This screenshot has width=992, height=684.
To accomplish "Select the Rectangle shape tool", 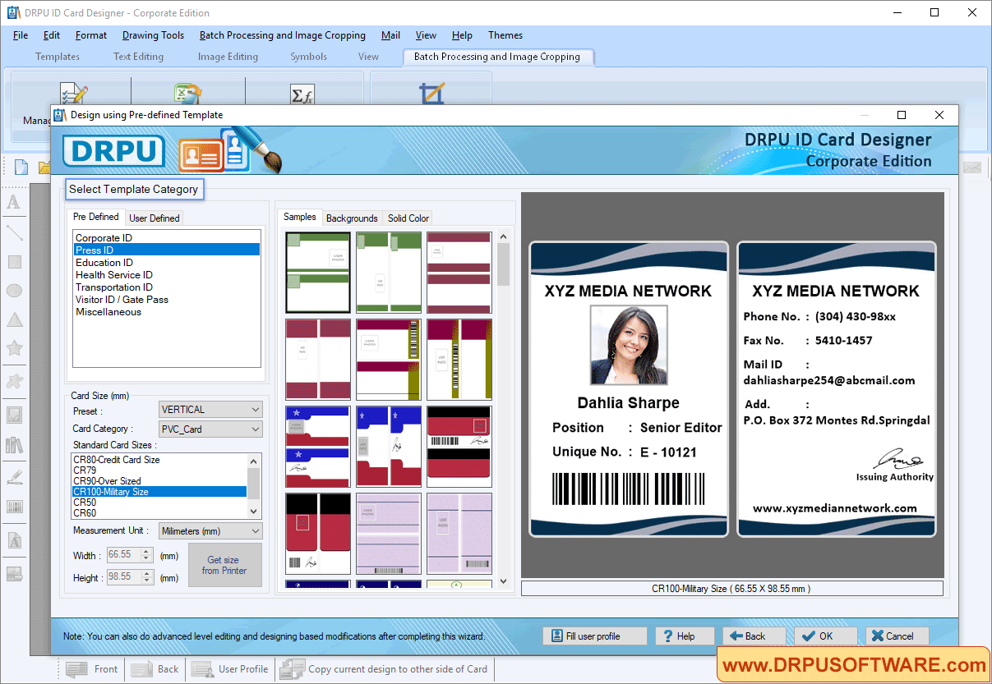I will coord(14,262).
